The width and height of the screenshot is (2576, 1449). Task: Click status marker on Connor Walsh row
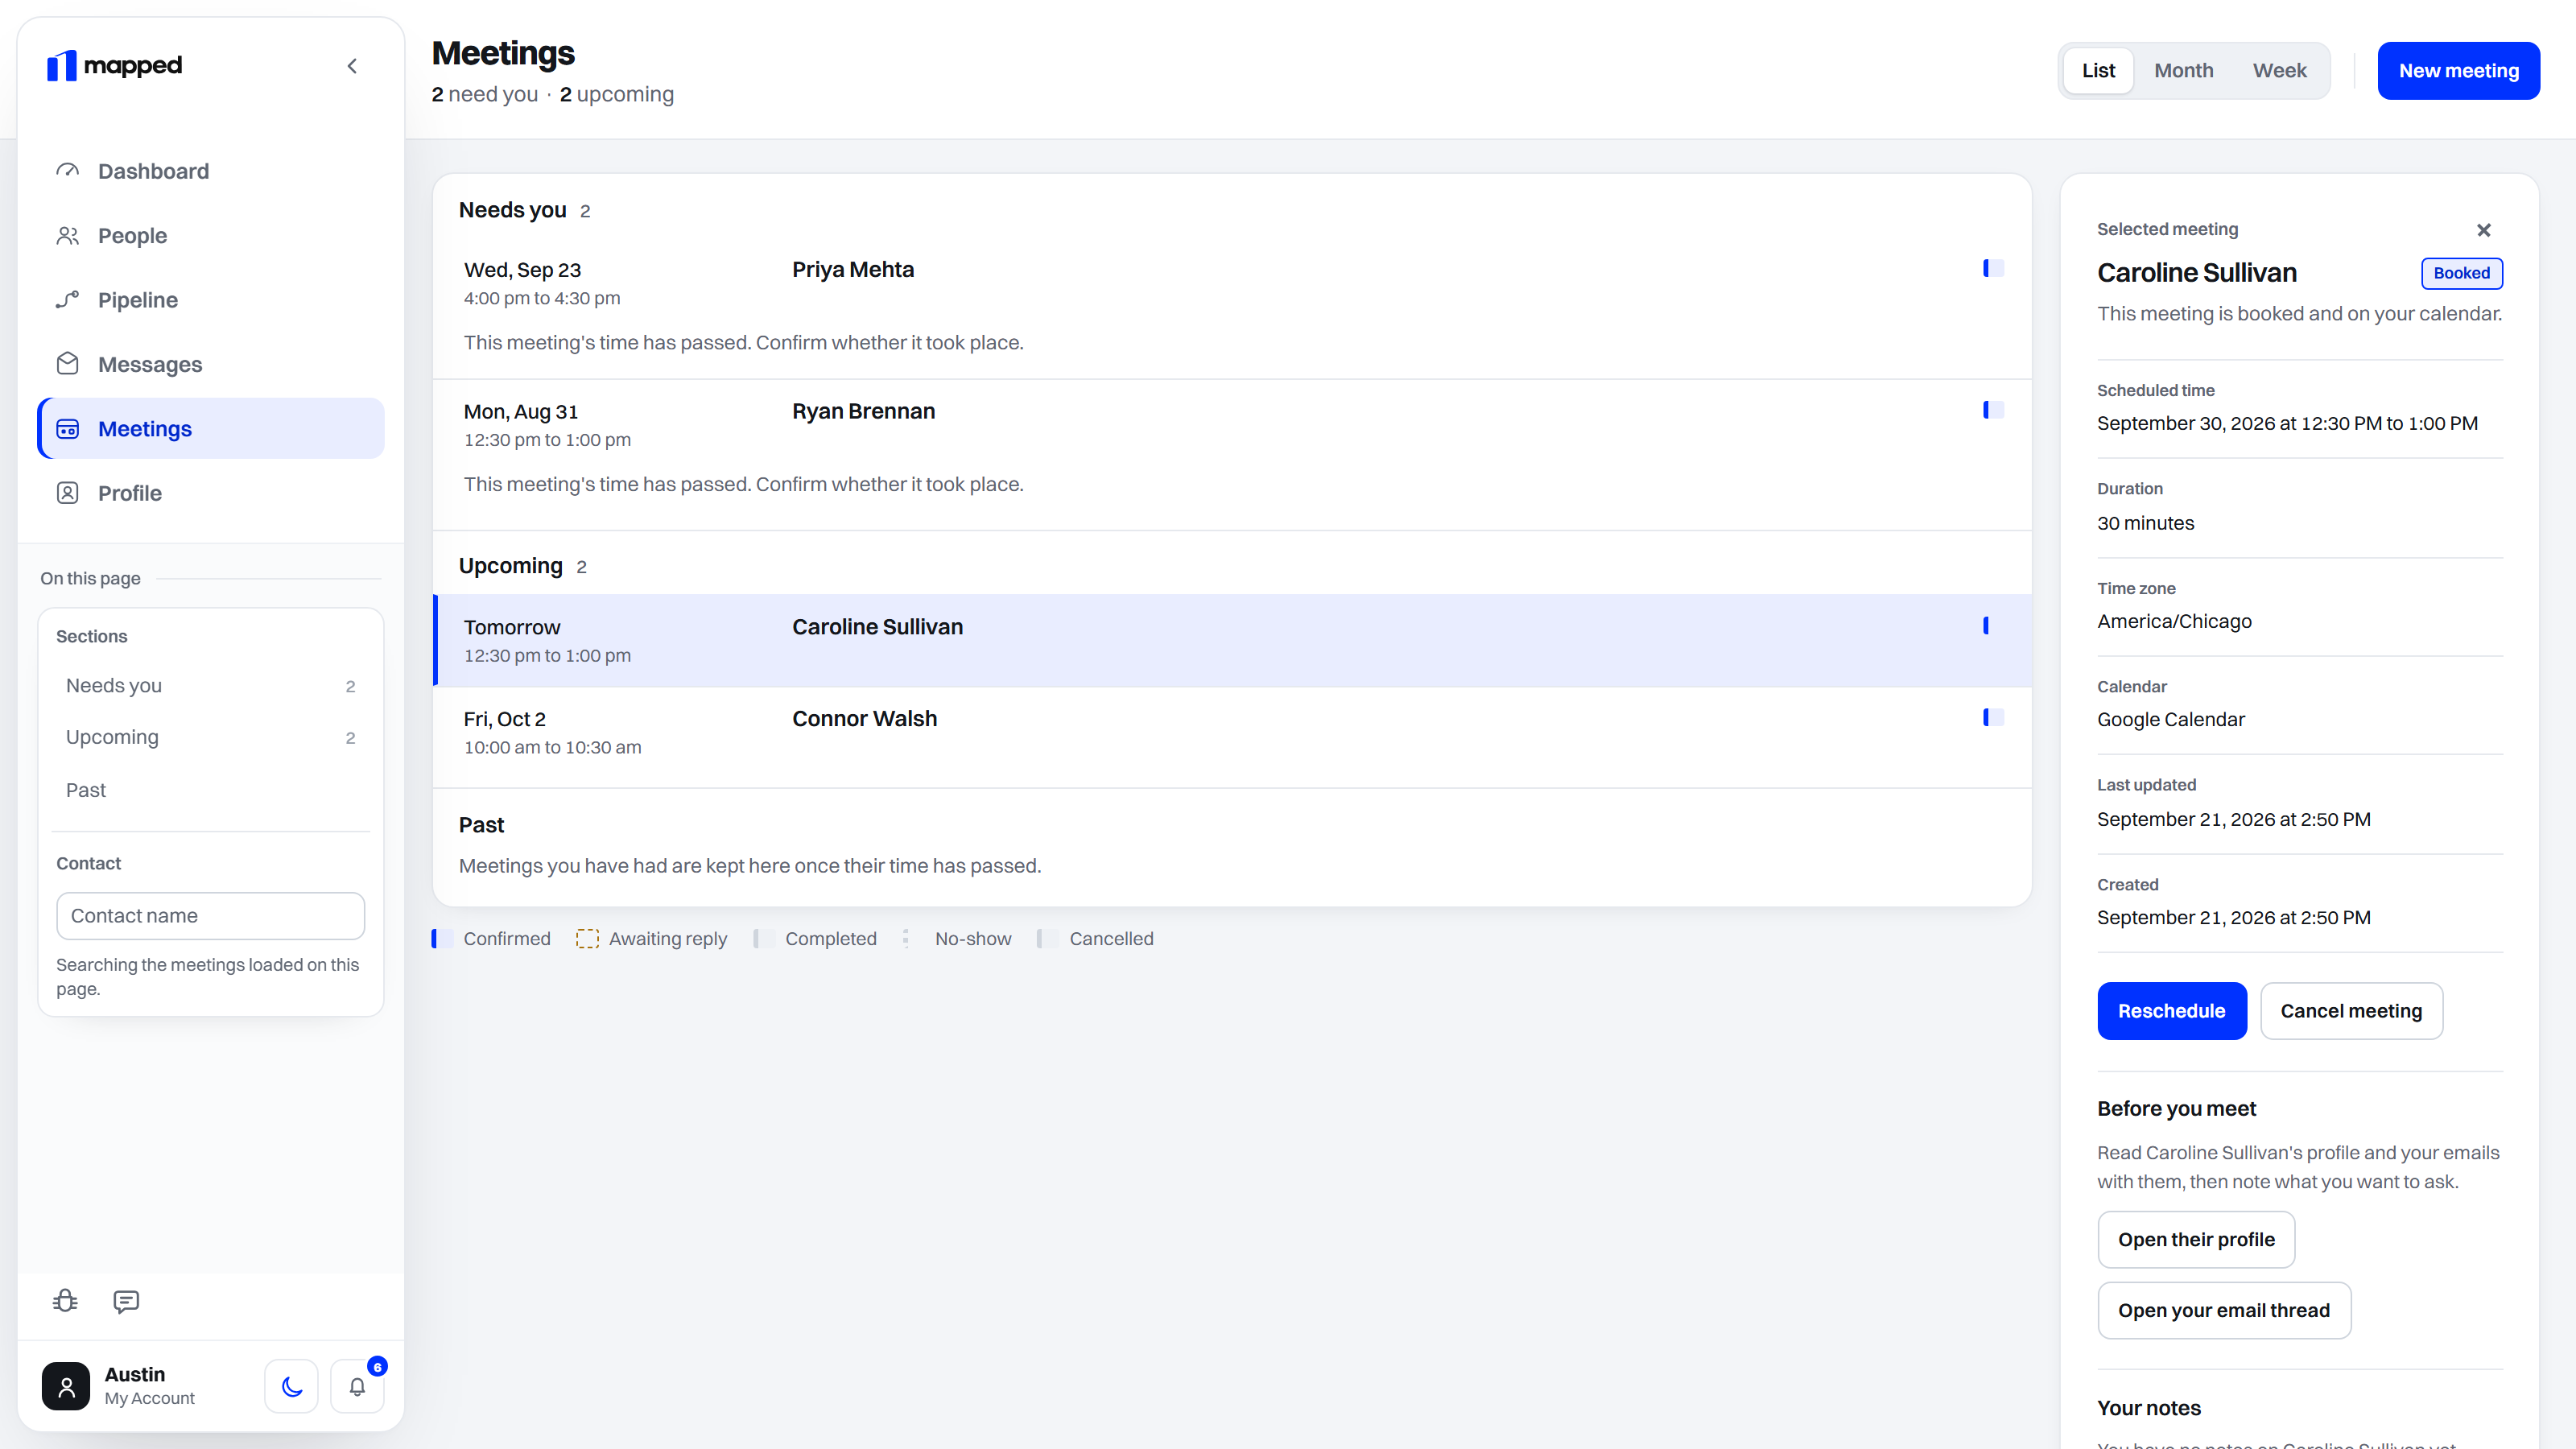click(1993, 717)
